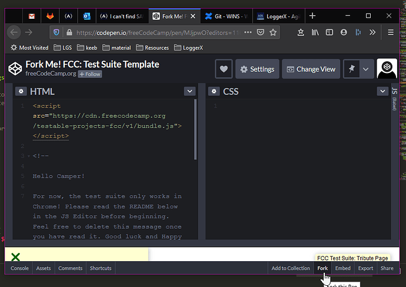
Task: Click the CodePen logo
Action: 15,69
